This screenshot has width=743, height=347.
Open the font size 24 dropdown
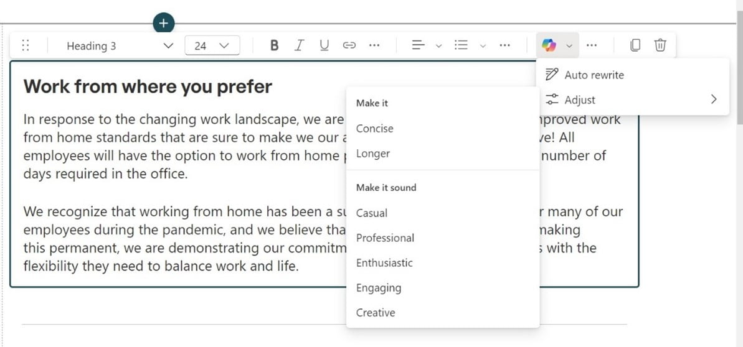[212, 45]
